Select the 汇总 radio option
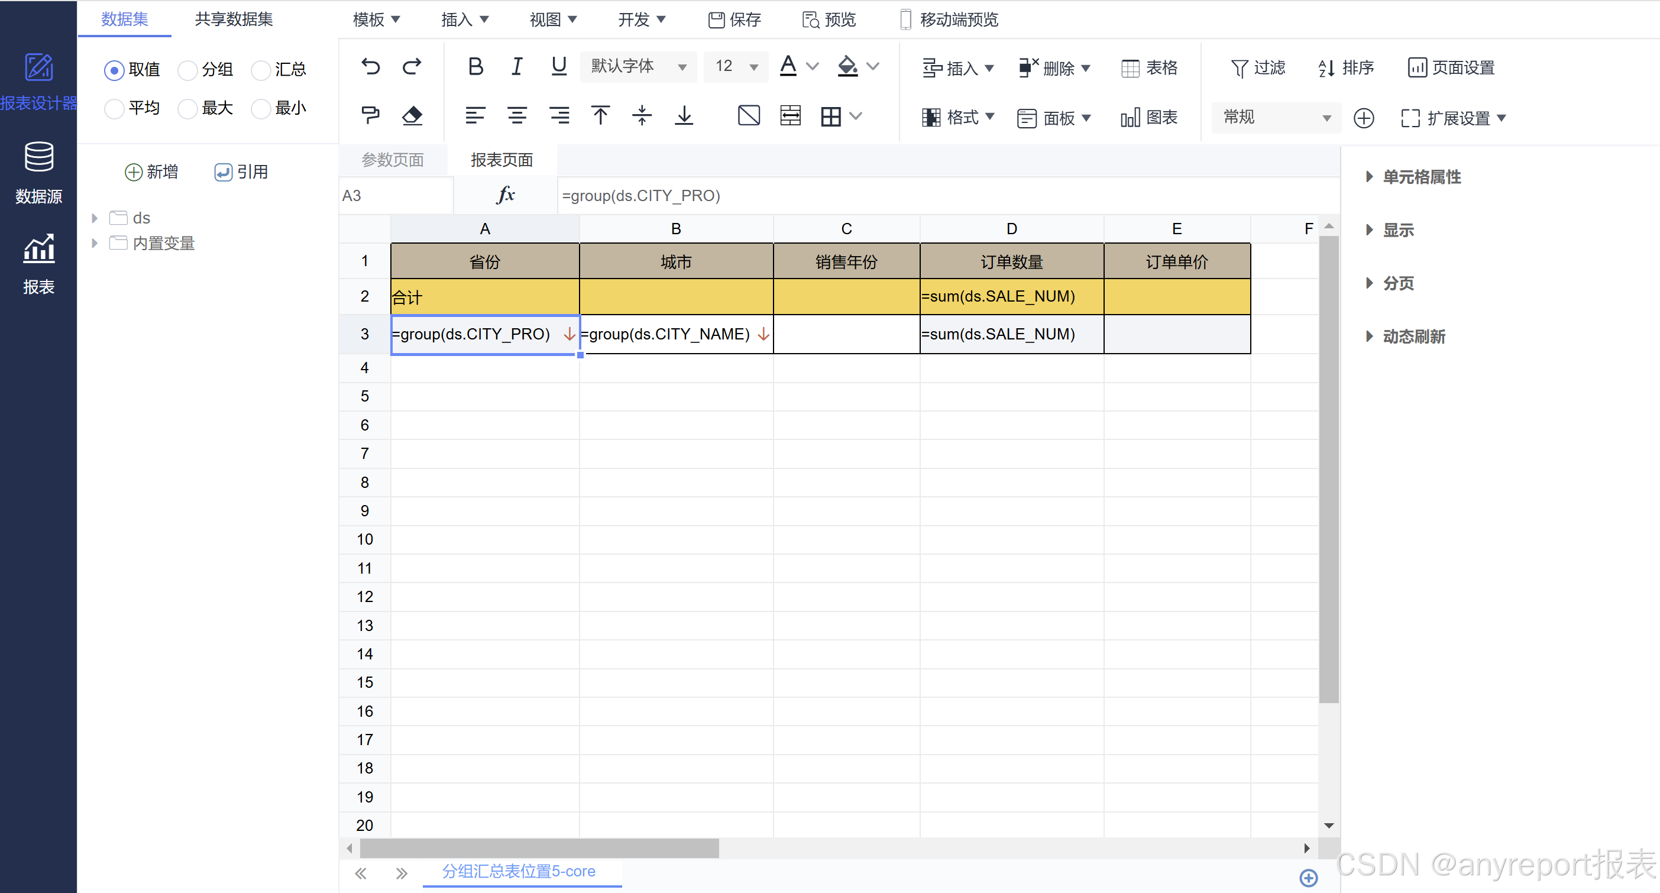Image resolution: width=1660 pixels, height=893 pixels. 261,70
